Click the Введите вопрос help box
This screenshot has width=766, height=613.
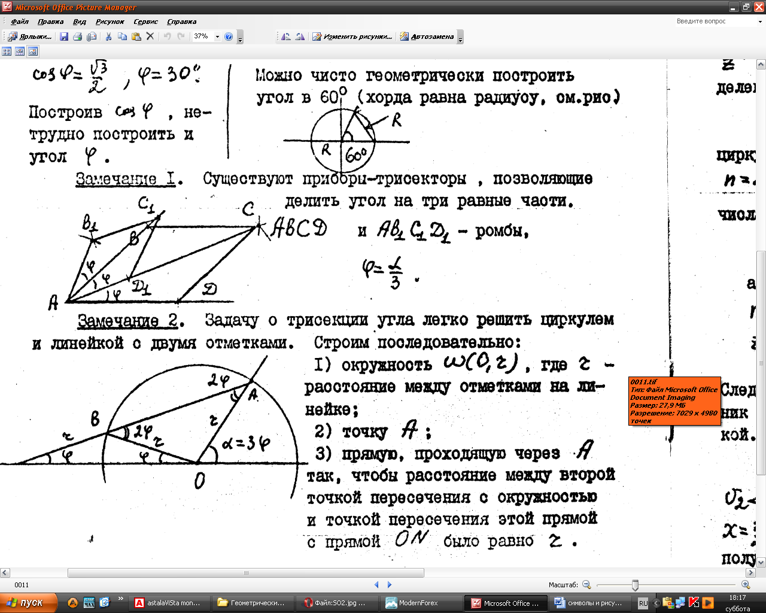(715, 22)
